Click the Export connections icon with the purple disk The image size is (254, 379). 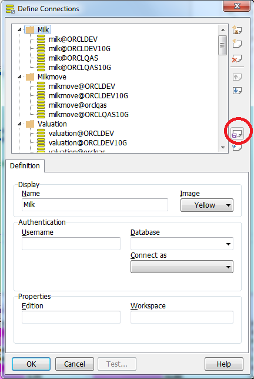click(x=237, y=133)
